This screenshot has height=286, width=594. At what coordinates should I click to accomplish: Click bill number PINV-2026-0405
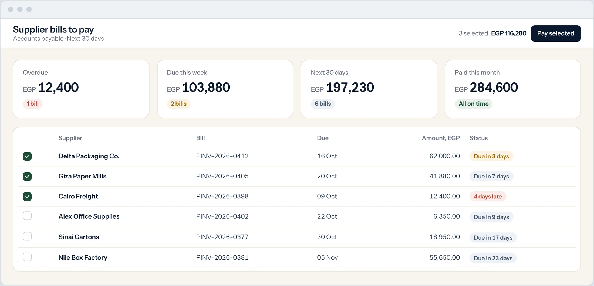tap(222, 176)
